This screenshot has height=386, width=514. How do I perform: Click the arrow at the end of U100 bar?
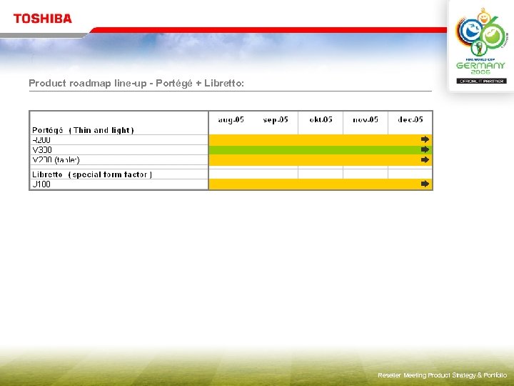coord(425,184)
